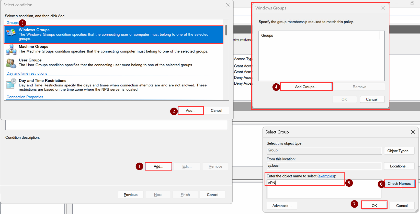
Task: Click Add... below Condition description
Action: (158, 166)
